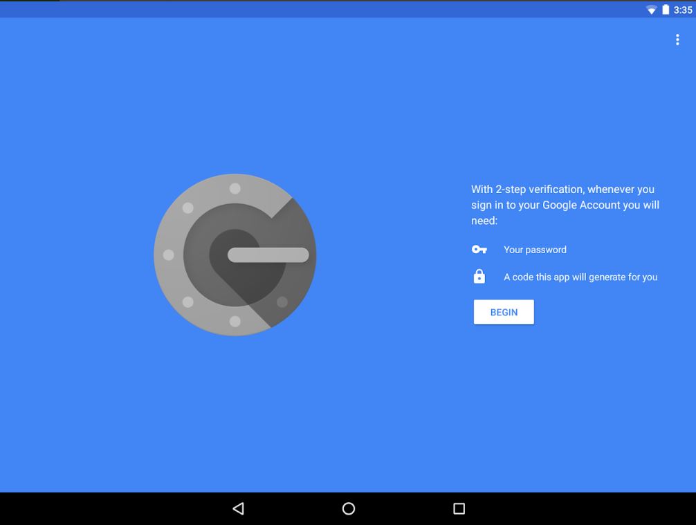Tap the 3:35 clock in status bar
The width and height of the screenshot is (696, 525).
tap(683, 10)
